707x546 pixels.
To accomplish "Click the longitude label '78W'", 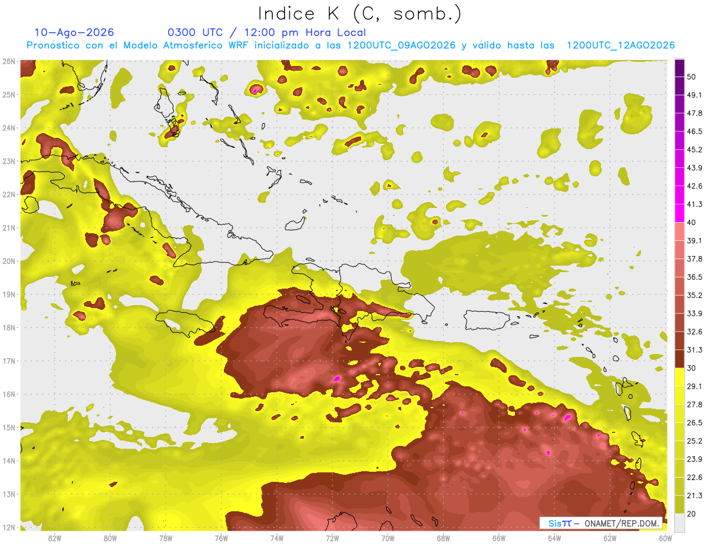I will tap(166, 538).
